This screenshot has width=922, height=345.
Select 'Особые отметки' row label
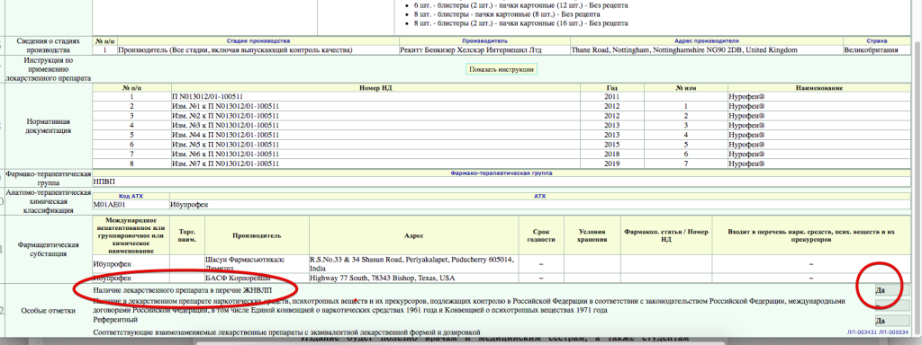[49, 310]
